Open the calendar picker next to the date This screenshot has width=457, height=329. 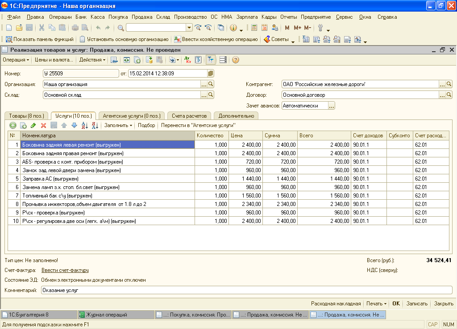tap(211, 73)
